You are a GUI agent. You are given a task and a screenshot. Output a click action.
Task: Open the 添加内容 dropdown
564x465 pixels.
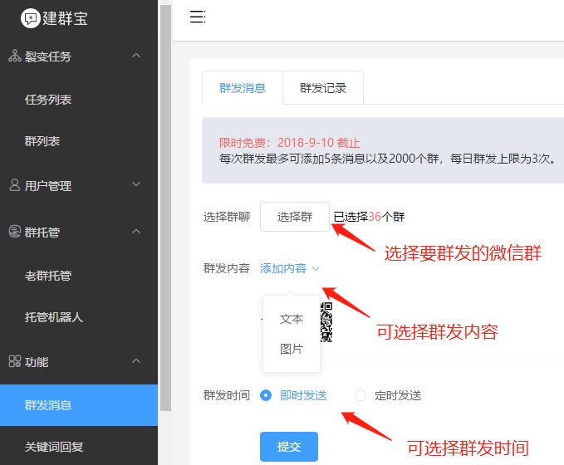289,268
